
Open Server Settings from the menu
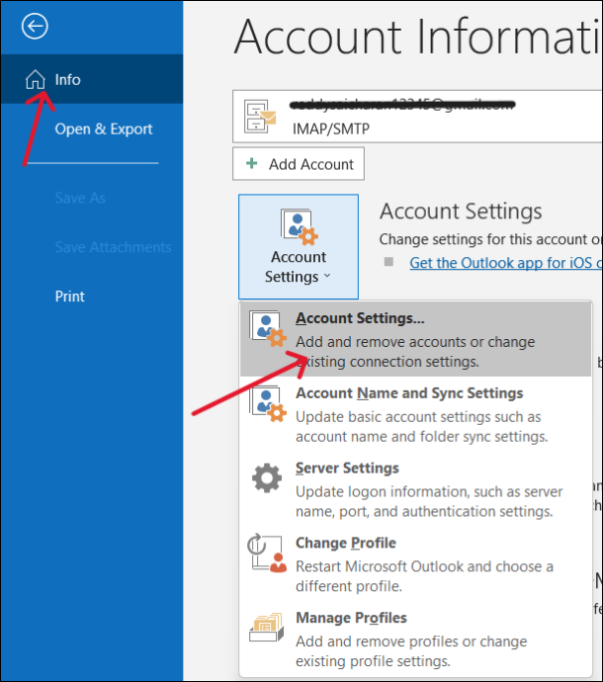pyautogui.click(x=415, y=489)
